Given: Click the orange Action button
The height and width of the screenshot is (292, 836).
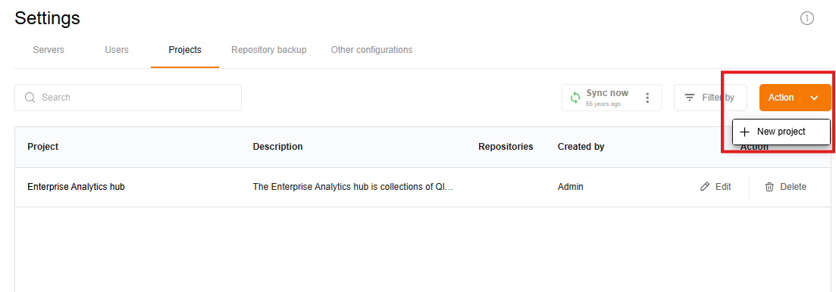Looking at the screenshot, I should click(781, 98).
